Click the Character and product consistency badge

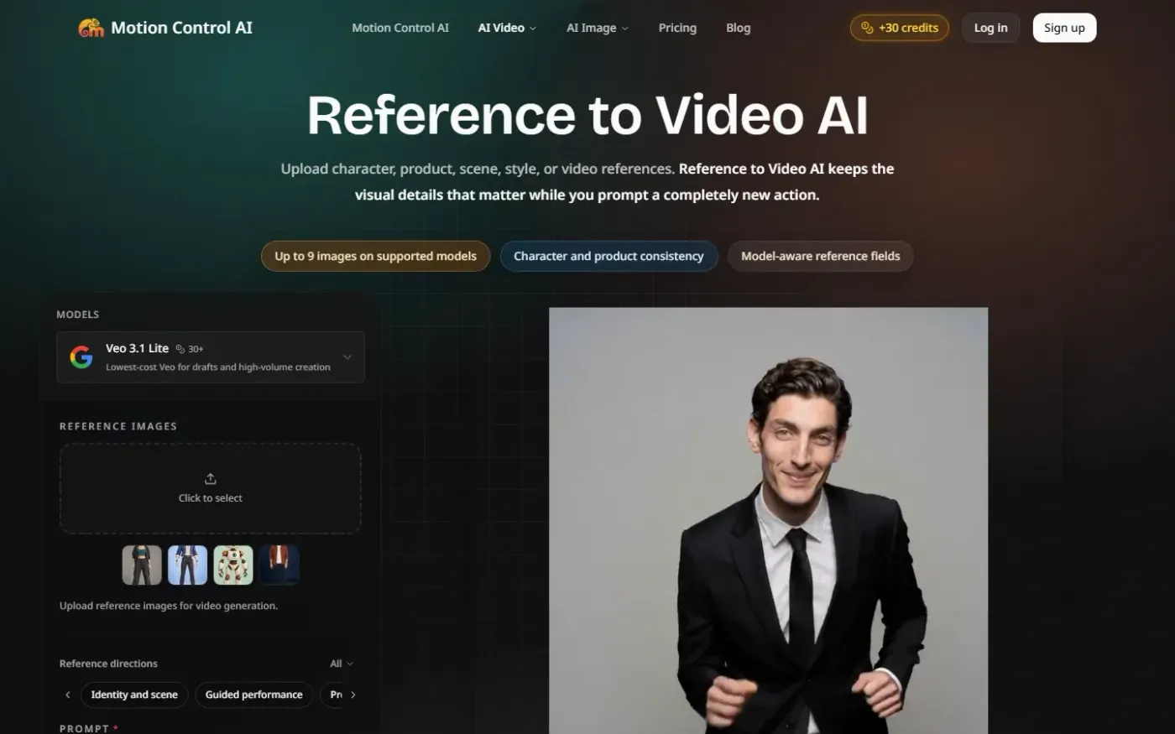click(608, 256)
